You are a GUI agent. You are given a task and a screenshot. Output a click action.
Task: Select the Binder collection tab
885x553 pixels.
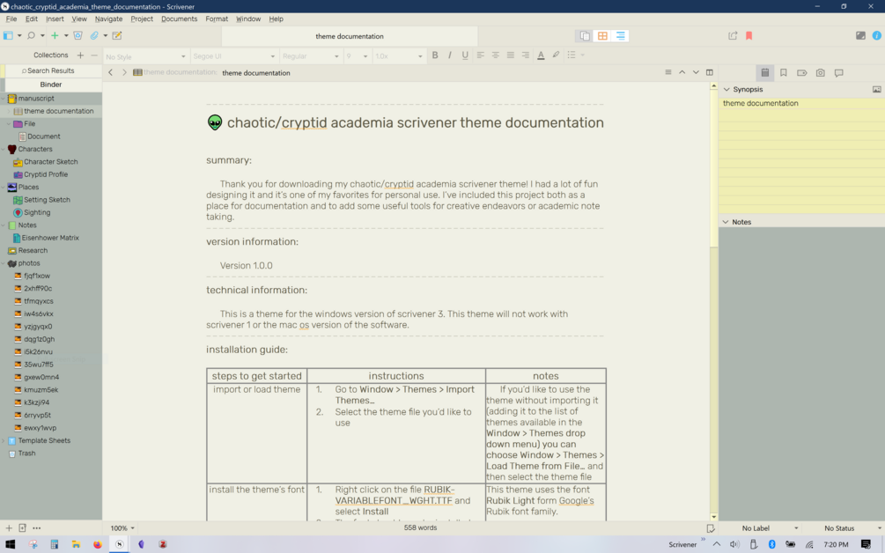pos(51,85)
